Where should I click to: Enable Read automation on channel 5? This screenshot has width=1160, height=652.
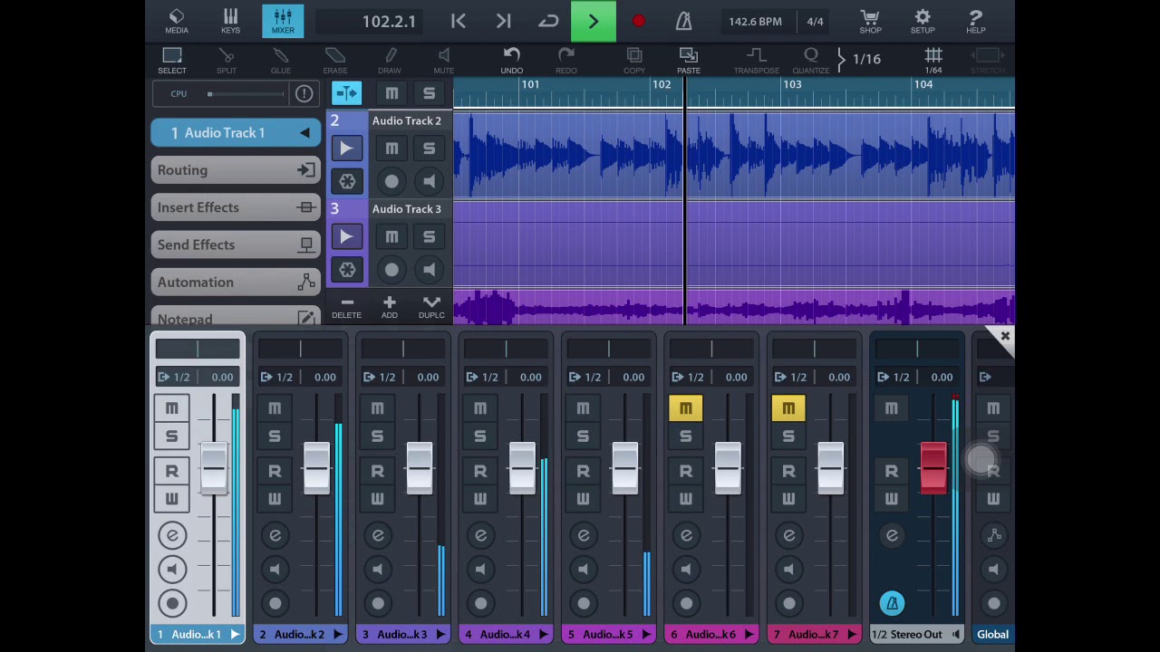[x=583, y=471]
